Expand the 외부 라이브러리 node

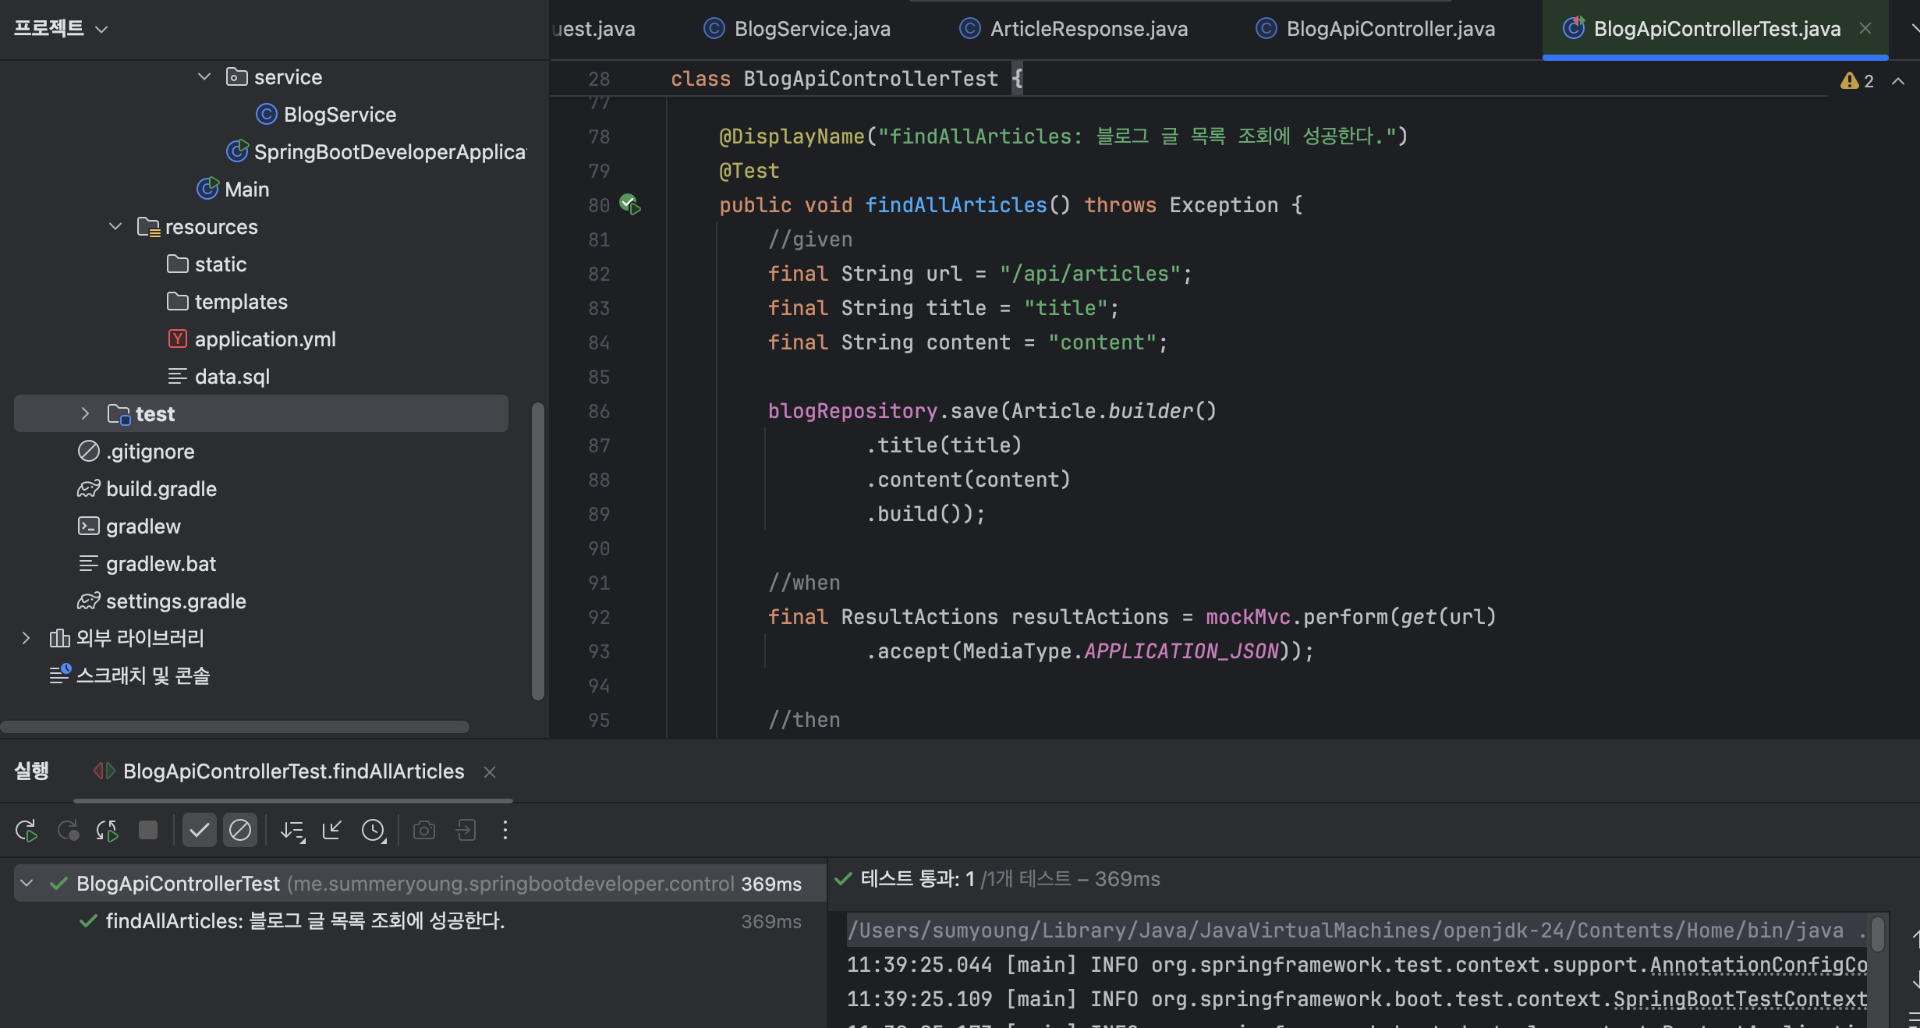26,639
